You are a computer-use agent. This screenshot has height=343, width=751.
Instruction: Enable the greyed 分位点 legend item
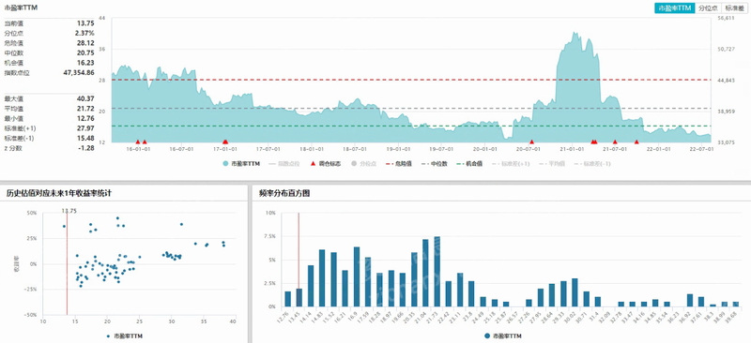coord(363,164)
